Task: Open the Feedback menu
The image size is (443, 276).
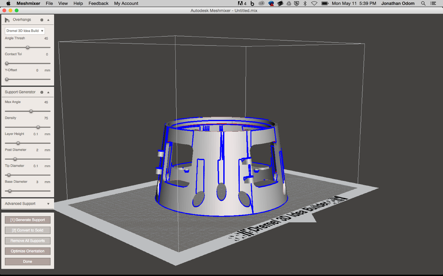Action: click(x=98, y=3)
